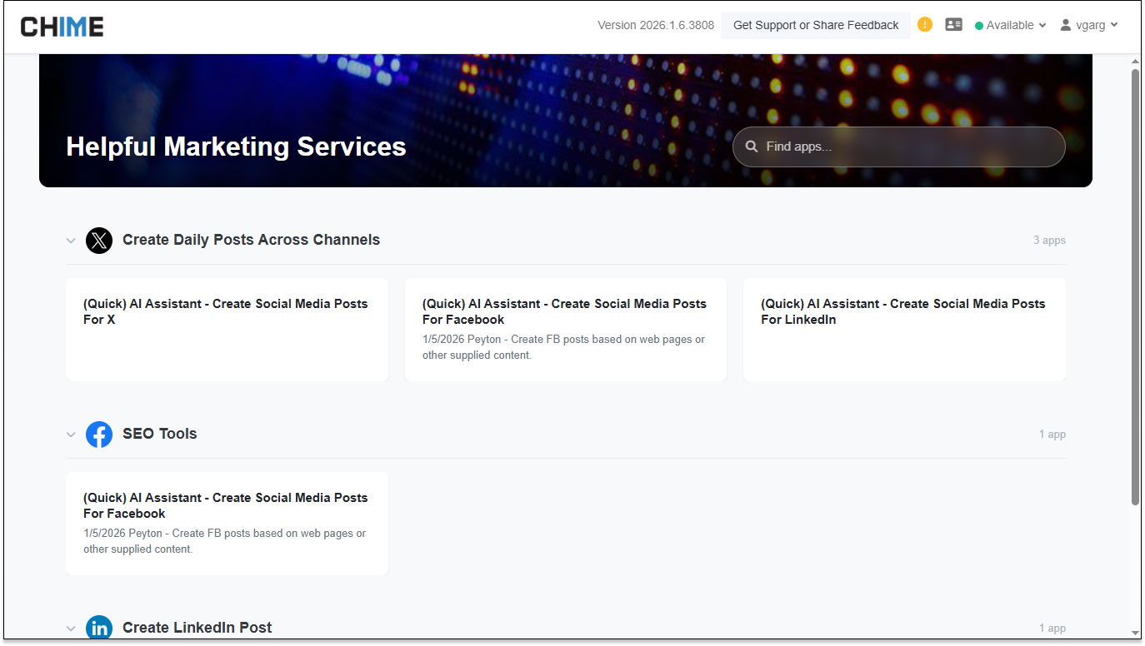Open the contact card icon
The image size is (1145, 646).
coord(953,25)
